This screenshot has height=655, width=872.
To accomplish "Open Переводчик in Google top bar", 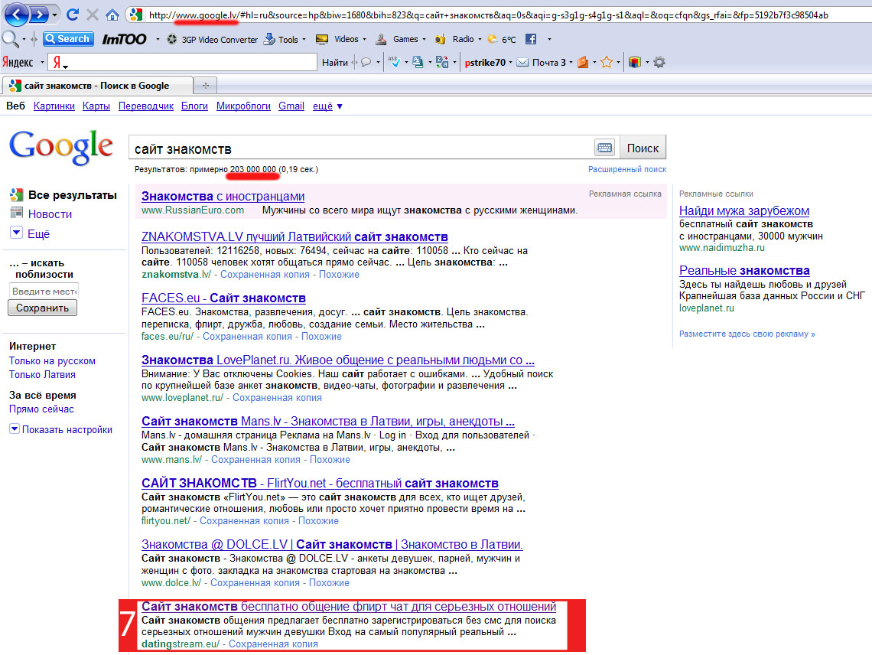I will (145, 106).
